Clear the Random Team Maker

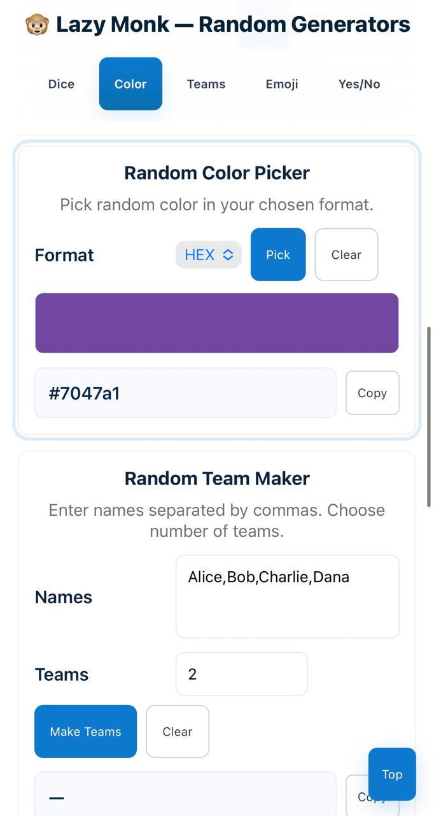click(178, 732)
